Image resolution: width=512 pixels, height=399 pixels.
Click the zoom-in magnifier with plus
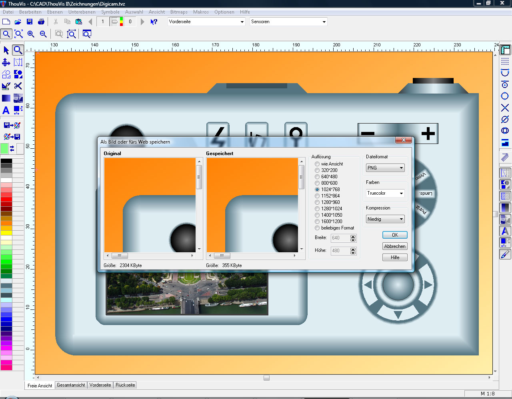point(31,34)
